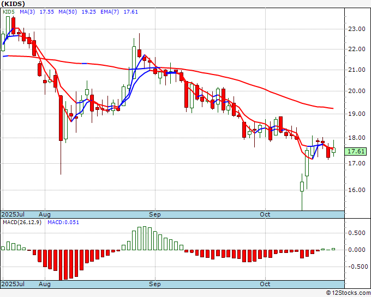
Task: Click Aug on the MACD axis
Action: (45, 284)
